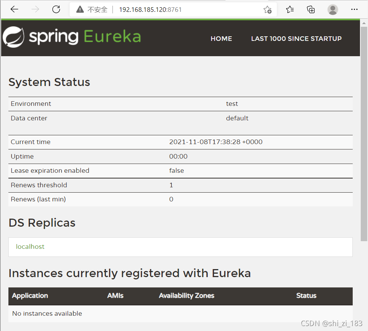Select the 'No instances available' text

[47, 313]
